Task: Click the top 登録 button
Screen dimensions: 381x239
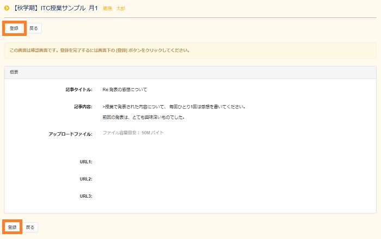Action: (x=14, y=28)
